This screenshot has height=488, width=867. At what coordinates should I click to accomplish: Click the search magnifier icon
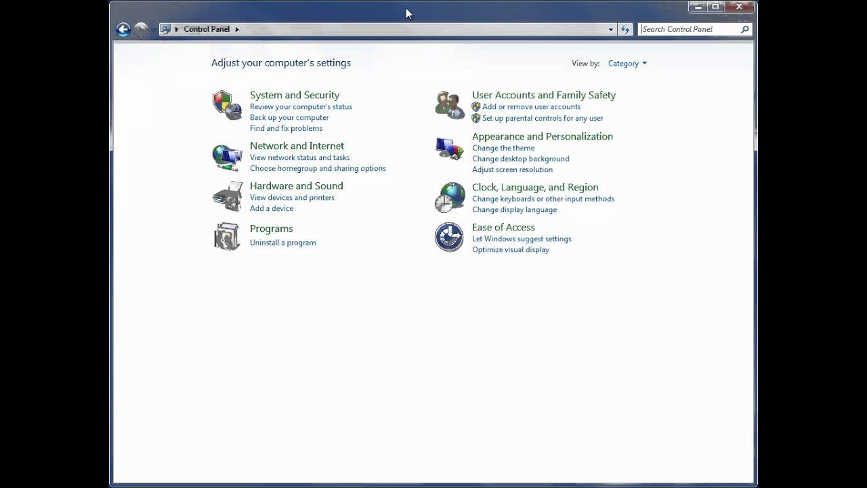coord(745,29)
